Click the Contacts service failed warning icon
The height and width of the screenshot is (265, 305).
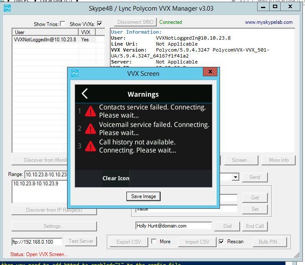91,111
